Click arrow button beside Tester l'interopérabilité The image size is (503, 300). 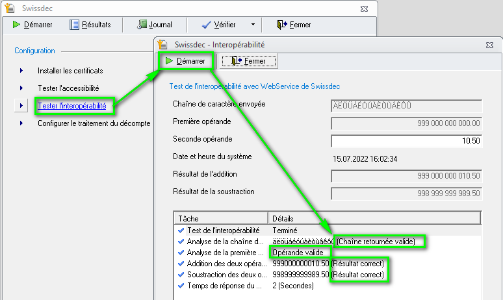21,105
